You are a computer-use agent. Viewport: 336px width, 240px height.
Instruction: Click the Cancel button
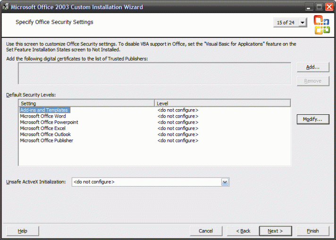click(206, 231)
